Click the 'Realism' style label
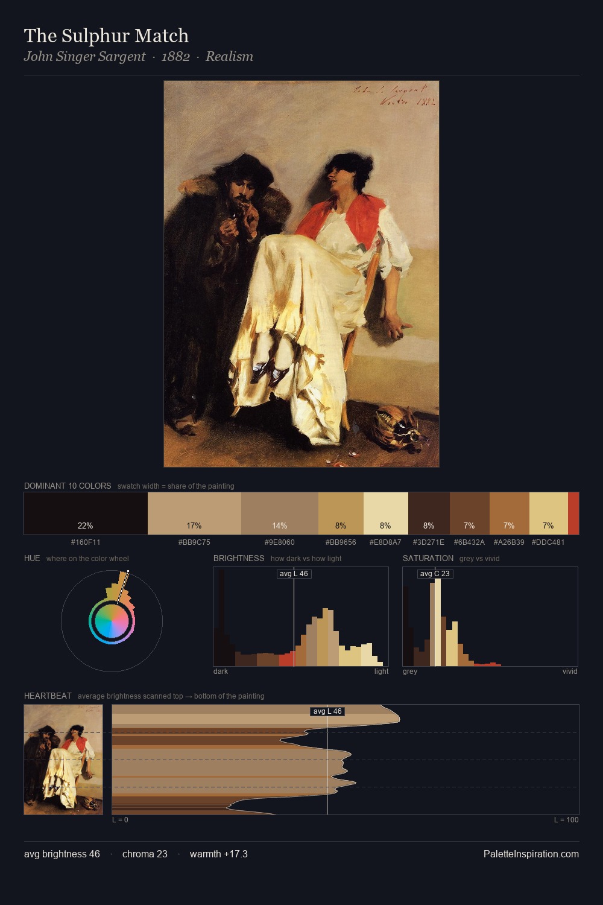Screen dimensions: 603x905 point(229,57)
